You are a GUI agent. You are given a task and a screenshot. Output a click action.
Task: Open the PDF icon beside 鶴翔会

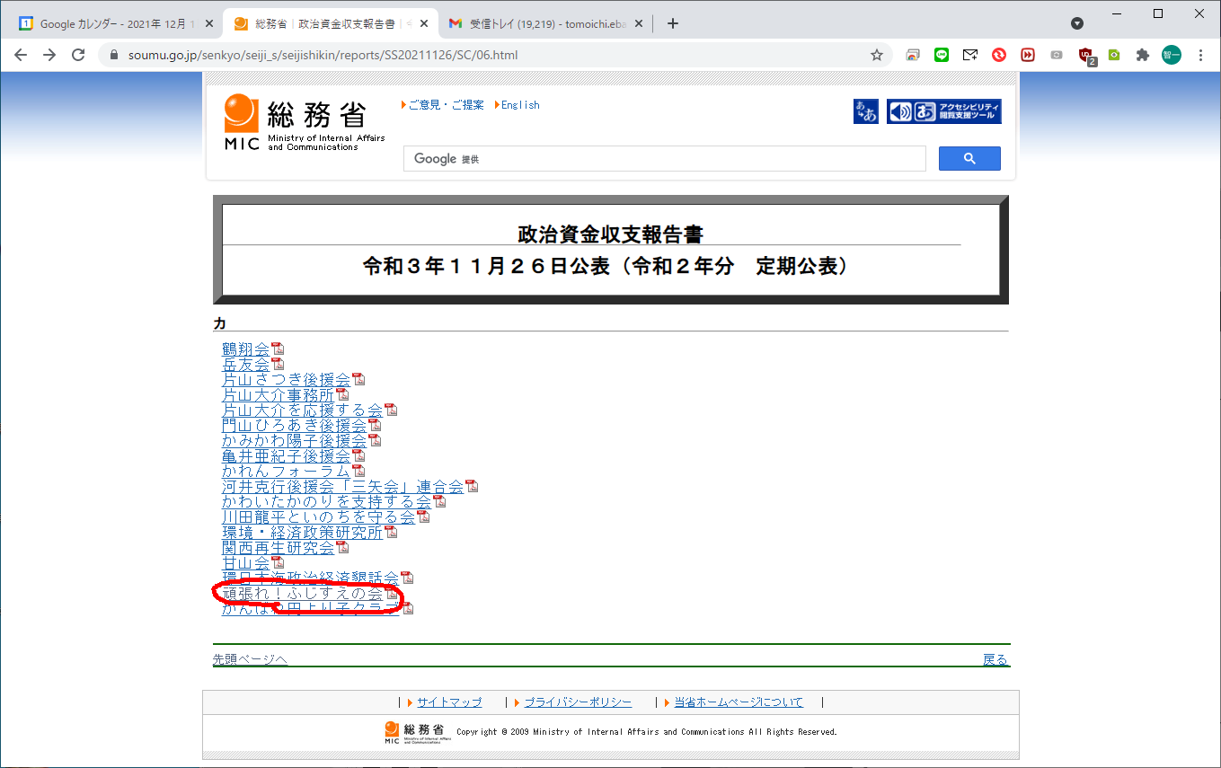[277, 349]
